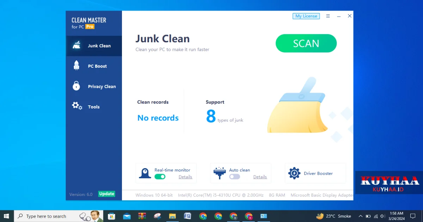Click the "8" supported junk types number
The height and width of the screenshot is (222, 423).
tap(211, 116)
